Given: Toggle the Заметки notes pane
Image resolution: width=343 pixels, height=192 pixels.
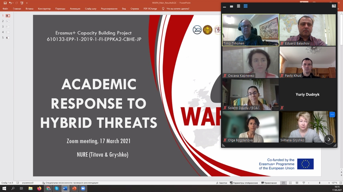Looking at the screenshot, I should tap(222, 183).
